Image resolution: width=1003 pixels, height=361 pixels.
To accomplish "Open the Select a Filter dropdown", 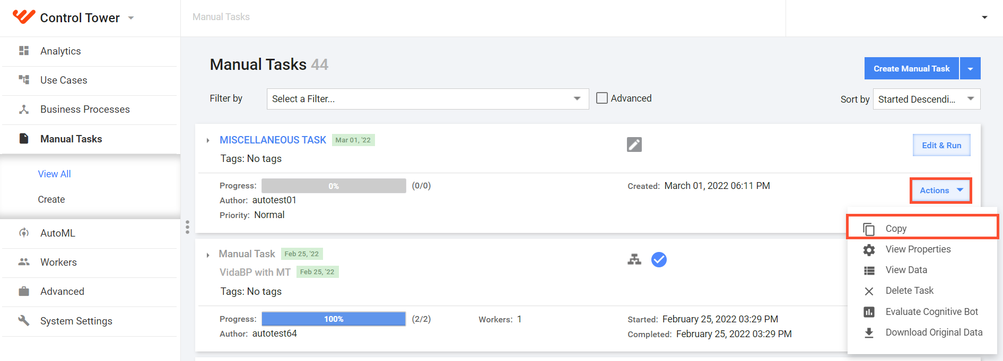I will coord(428,99).
